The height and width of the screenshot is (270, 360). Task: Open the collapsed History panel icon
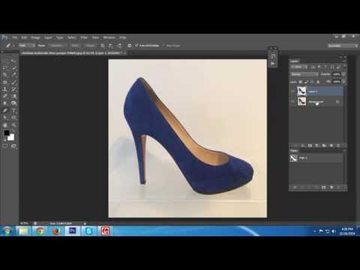tap(273, 56)
